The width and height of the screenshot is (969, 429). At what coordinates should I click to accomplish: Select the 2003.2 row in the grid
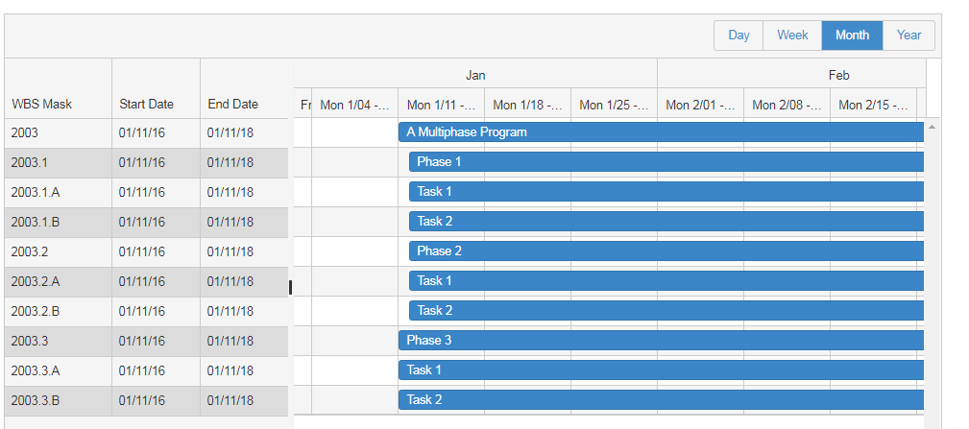[x=144, y=251]
